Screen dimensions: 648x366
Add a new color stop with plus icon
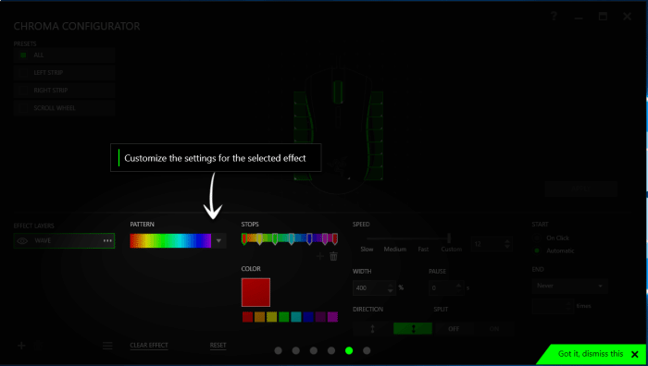click(x=320, y=256)
